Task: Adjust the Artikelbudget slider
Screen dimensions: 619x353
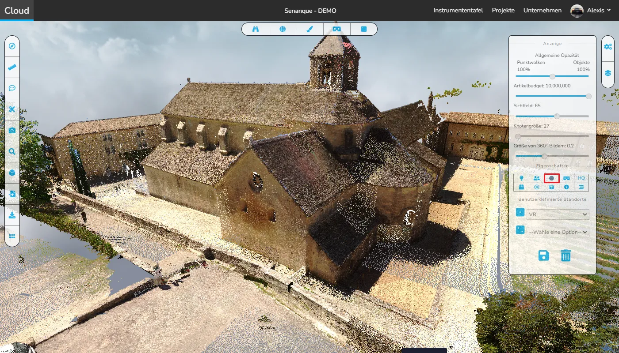Action: click(x=552, y=96)
